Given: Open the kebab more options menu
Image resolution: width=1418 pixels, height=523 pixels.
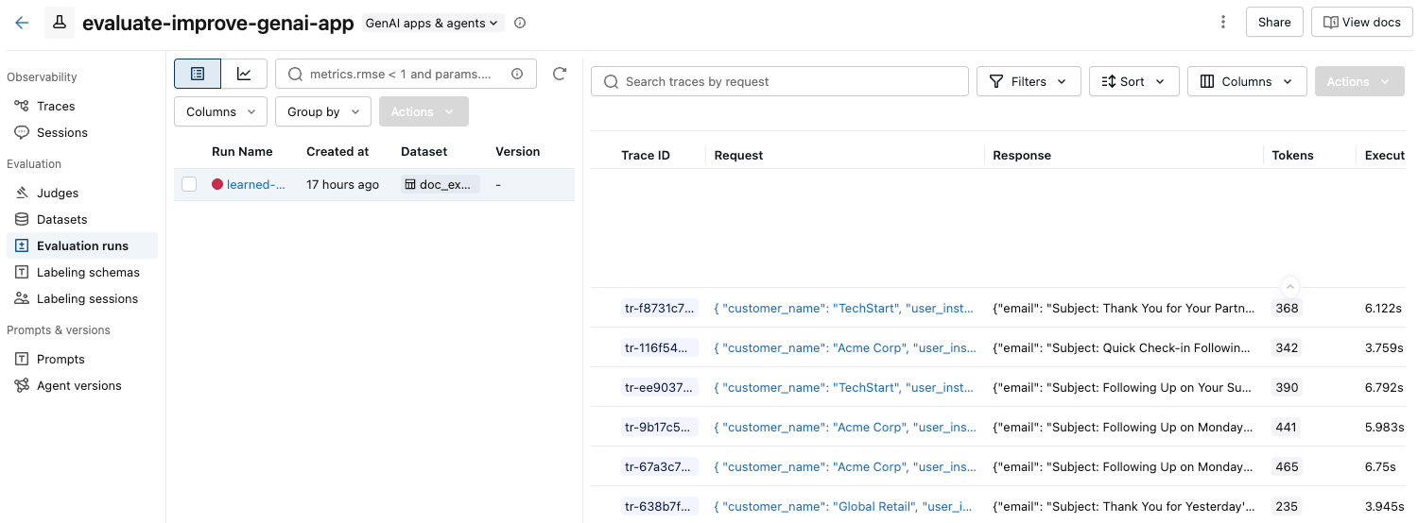Looking at the screenshot, I should (x=1223, y=23).
